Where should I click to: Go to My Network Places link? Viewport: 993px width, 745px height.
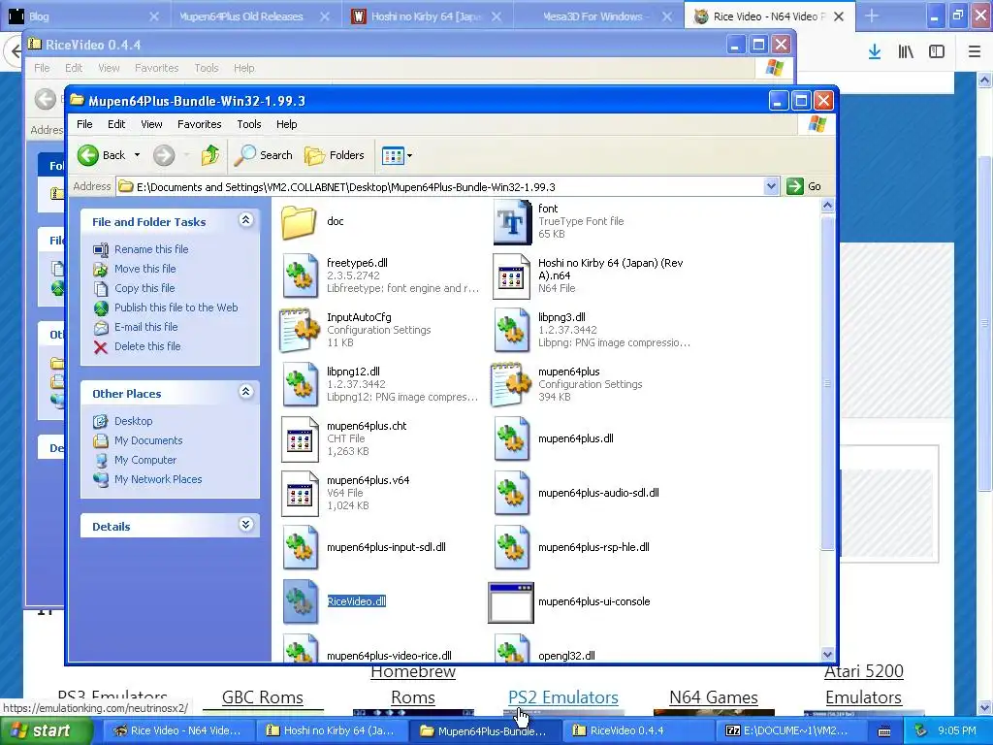coord(158,479)
